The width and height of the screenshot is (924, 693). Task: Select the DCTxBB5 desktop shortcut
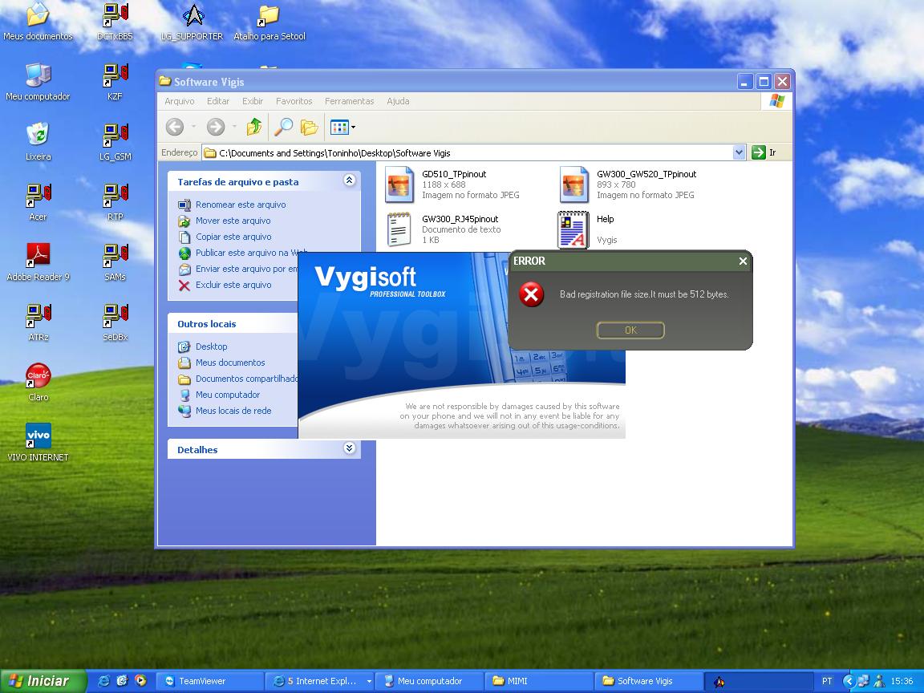pyautogui.click(x=115, y=22)
